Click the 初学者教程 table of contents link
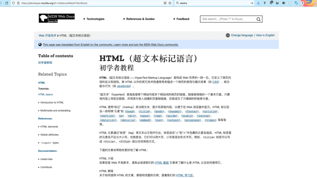 (x=45, y=63)
